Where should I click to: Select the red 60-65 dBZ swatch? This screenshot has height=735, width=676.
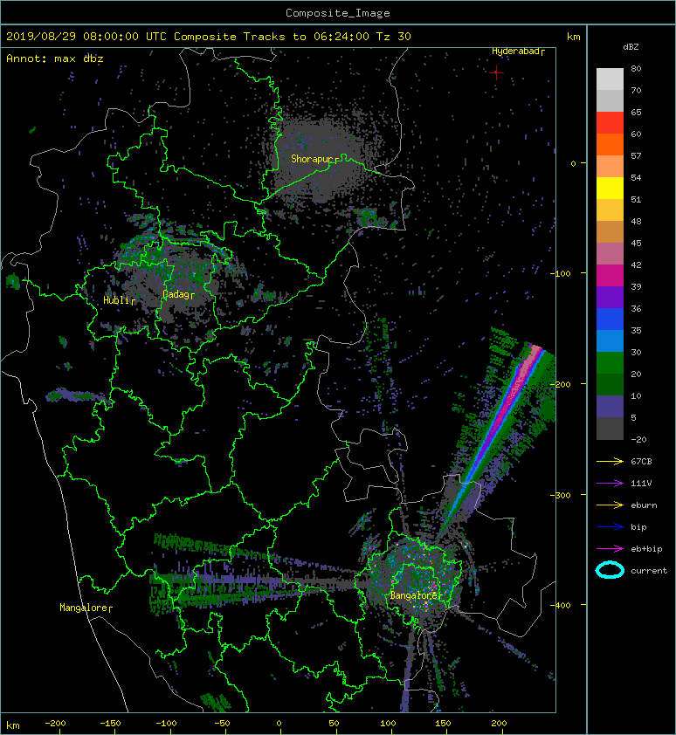[610, 123]
